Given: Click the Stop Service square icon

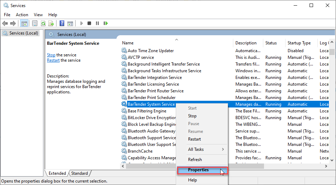Looking at the screenshot, I should [x=89, y=23].
